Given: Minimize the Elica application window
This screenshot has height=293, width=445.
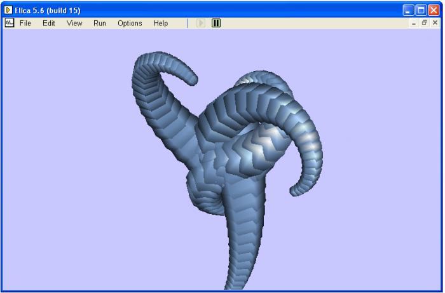Looking at the screenshot, I should [408, 11].
